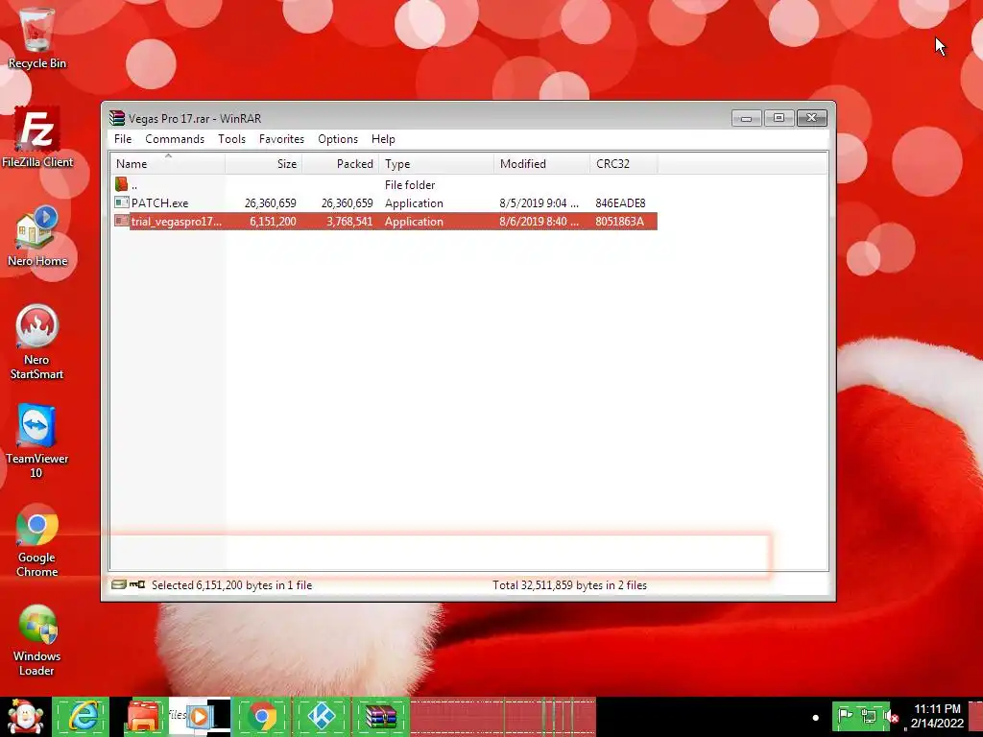The height and width of the screenshot is (737, 983).
Task: Open the Favorites menu
Action: coord(281,139)
